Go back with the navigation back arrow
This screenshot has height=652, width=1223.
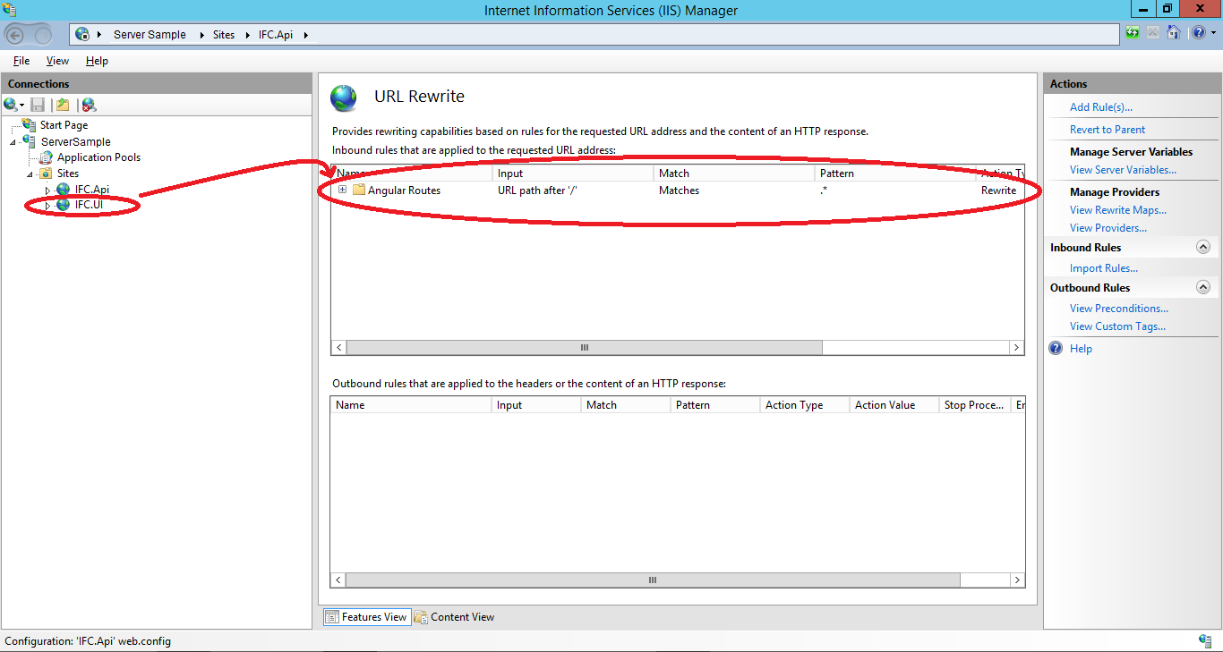click(15, 35)
